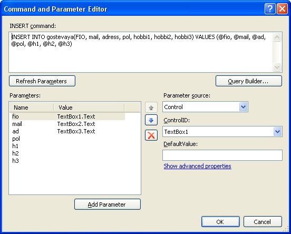Close the Command and Parameter Editor window

pyautogui.click(x=282, y=9)
